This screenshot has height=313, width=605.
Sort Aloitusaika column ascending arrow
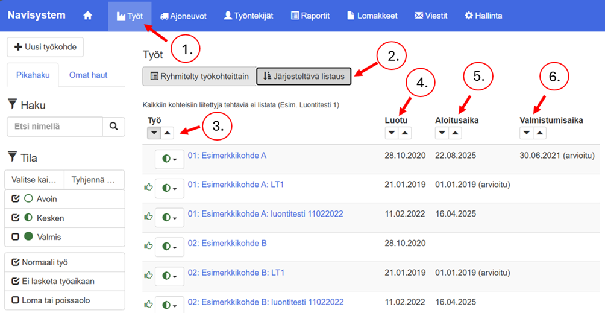457,133
